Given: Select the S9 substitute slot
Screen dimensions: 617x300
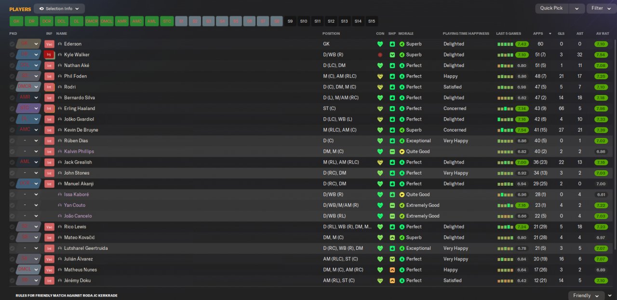Looking at the screenshot, I should pyautogui.click(x=290, y=21).
